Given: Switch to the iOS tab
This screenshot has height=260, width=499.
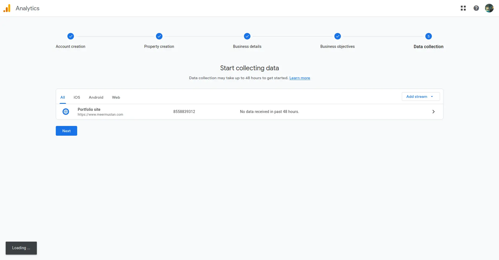Looking at the screenshot, I should 77,97.
